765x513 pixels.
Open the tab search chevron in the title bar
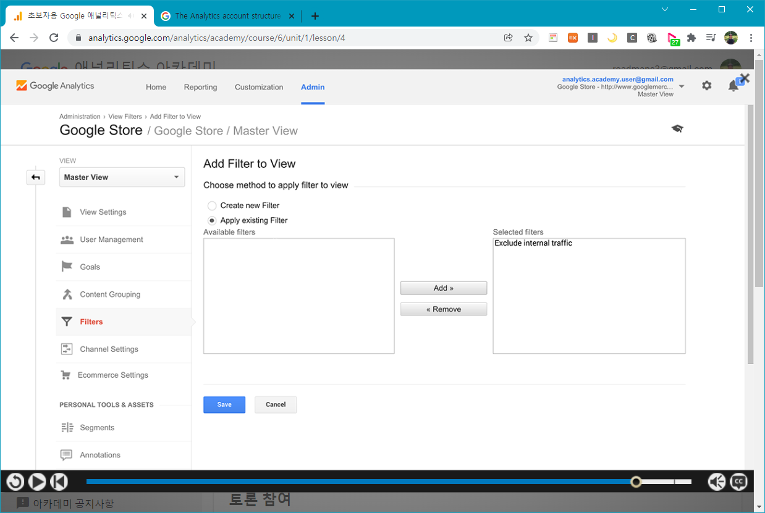pyautogui.click(x=665, y=9)
